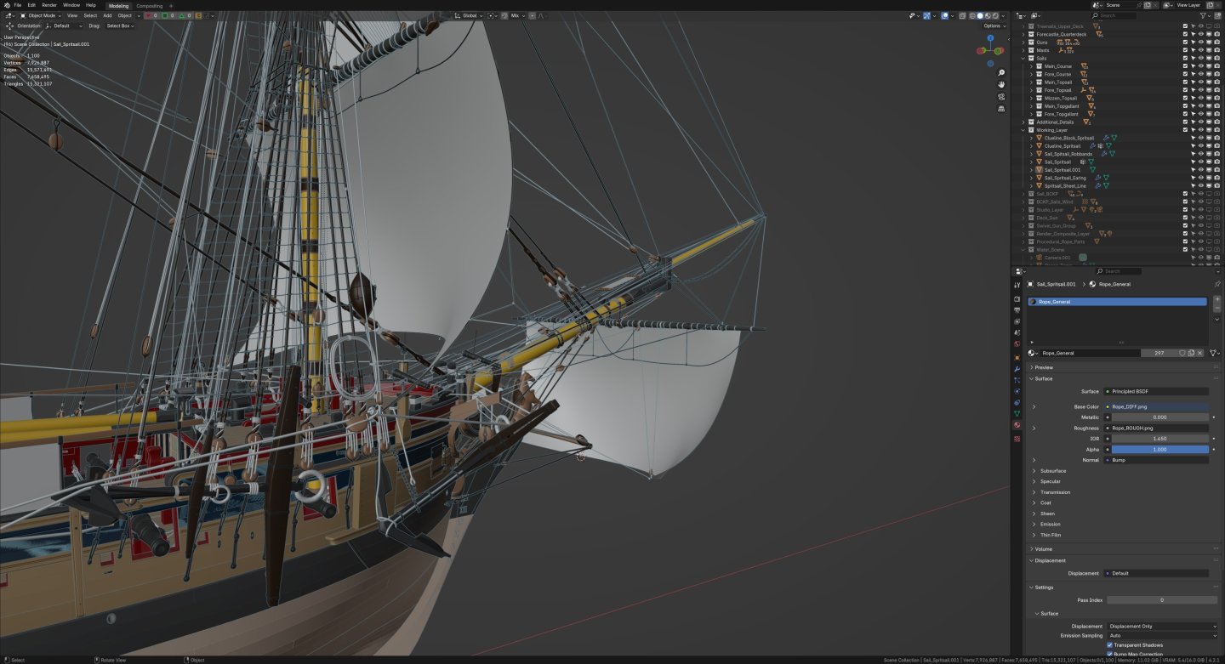Click the Bump normal input button
1225x664 pixels.
point(1156,460)
